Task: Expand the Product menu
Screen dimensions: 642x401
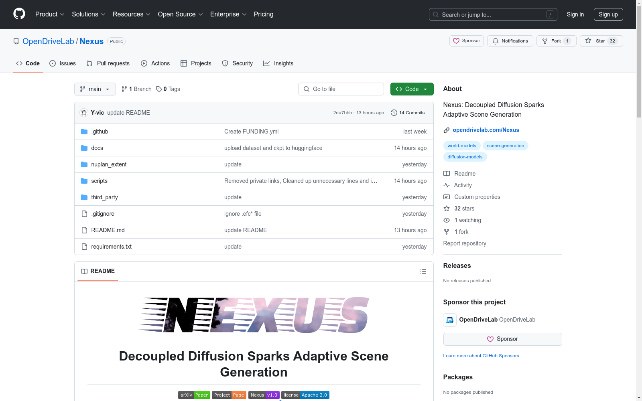Action: tap(50, 14)
